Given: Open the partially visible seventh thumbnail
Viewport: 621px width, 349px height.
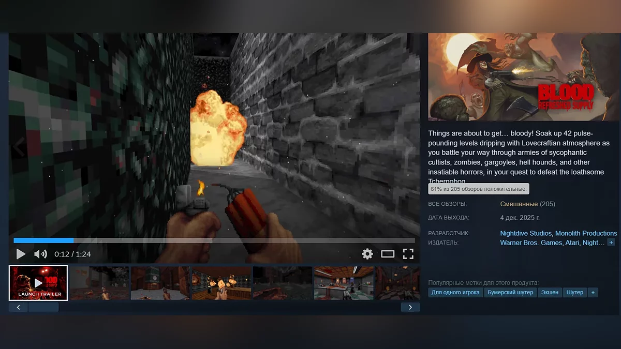Looking at the screenshot, I should pos(397,283).
